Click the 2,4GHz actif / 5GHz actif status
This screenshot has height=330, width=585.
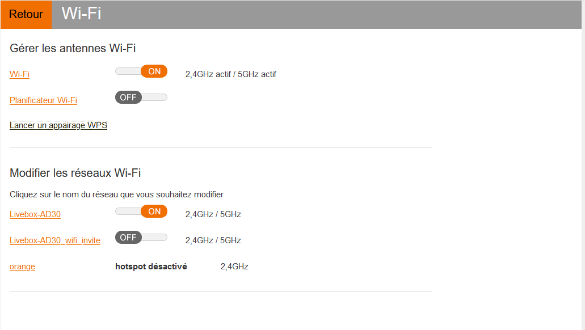[231, 74]
